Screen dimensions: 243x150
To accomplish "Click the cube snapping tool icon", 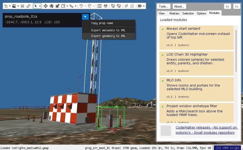I will coord(63,6).
